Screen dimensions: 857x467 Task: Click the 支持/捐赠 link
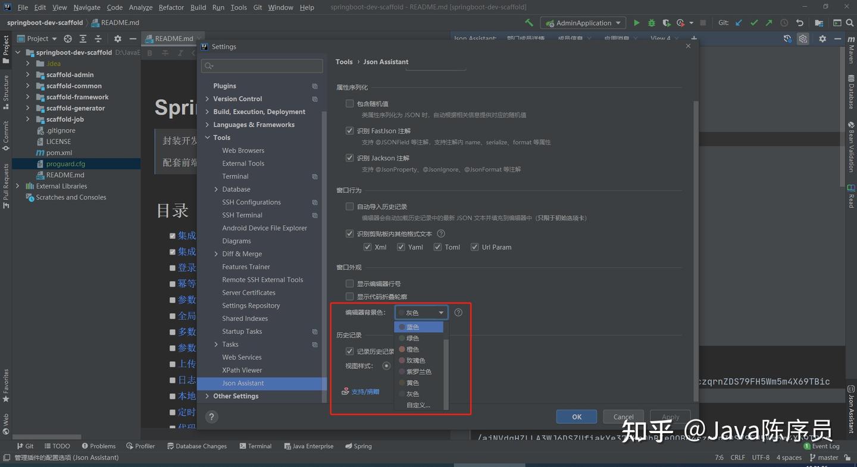click(365, 392)
